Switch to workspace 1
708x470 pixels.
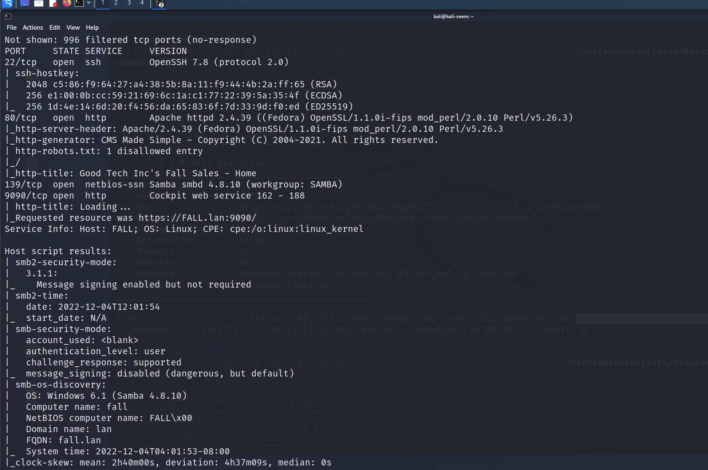click(x=103, y=3)
